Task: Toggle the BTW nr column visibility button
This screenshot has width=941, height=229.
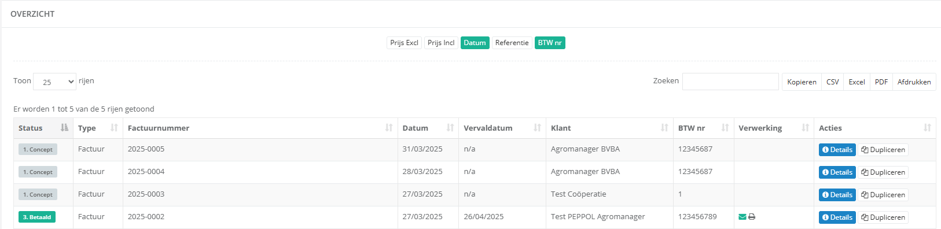Action: pyautogui.click(x=550, y=43)
